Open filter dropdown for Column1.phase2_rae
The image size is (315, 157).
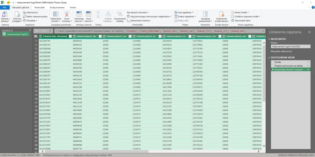click(250, 36)
